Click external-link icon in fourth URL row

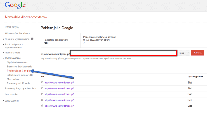(x=42, y=100)
